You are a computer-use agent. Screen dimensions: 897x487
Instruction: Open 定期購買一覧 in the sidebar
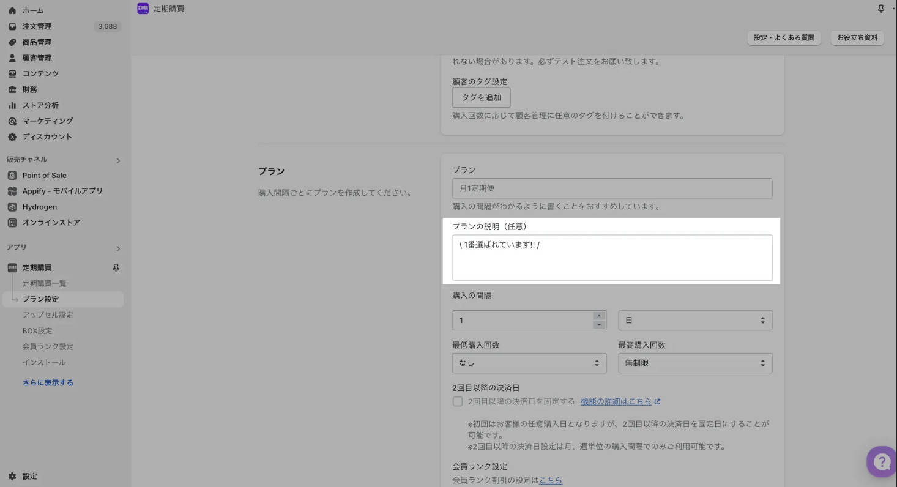click(x=45, y=283)
